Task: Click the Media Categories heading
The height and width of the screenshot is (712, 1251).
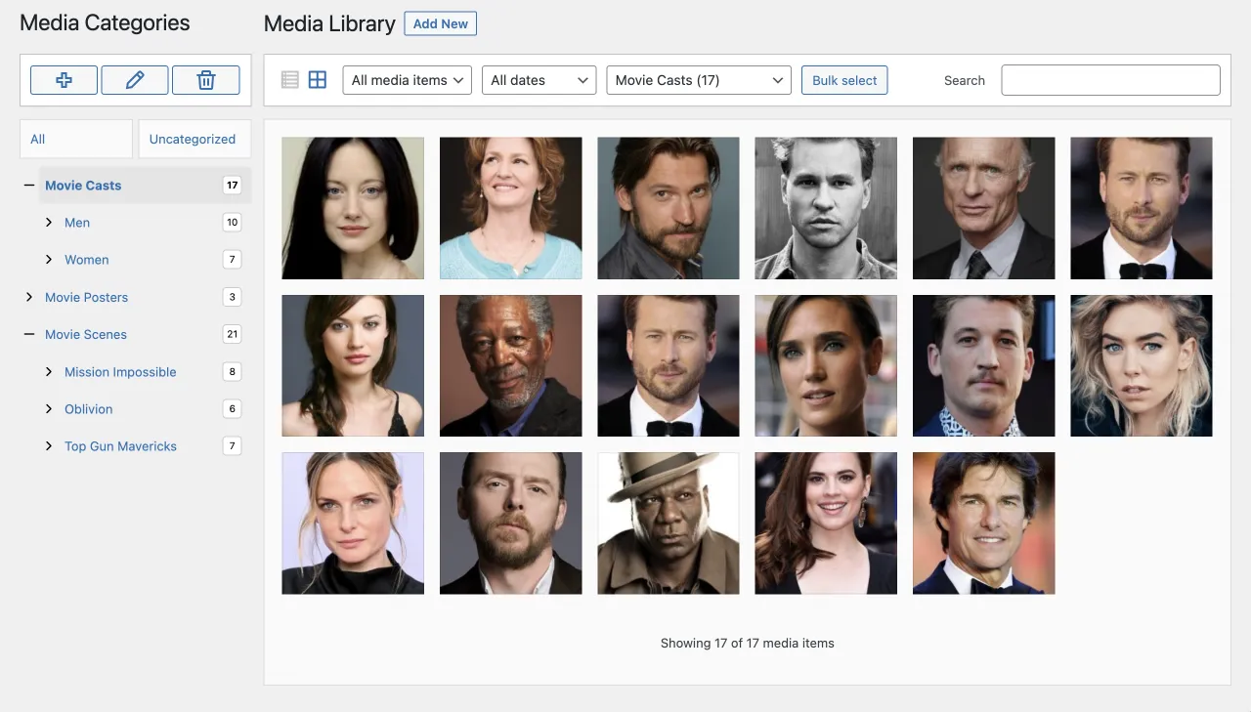Action: tap(105, 23)
